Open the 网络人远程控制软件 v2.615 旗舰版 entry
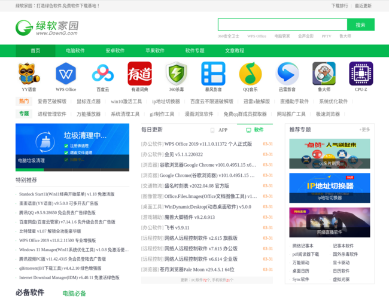 (201, 238)
